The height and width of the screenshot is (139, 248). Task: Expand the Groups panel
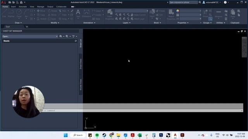click(207, 23)
